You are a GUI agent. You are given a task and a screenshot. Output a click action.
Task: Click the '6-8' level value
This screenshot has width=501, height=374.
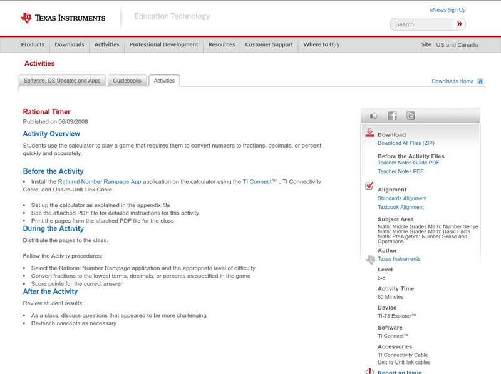coord(381,278)
